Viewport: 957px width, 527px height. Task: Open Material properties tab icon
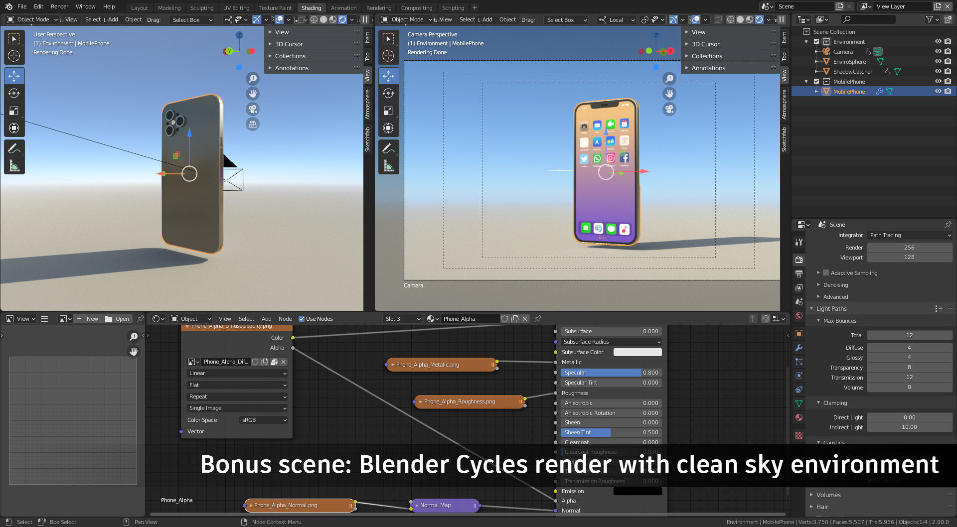tap(799, 417)
